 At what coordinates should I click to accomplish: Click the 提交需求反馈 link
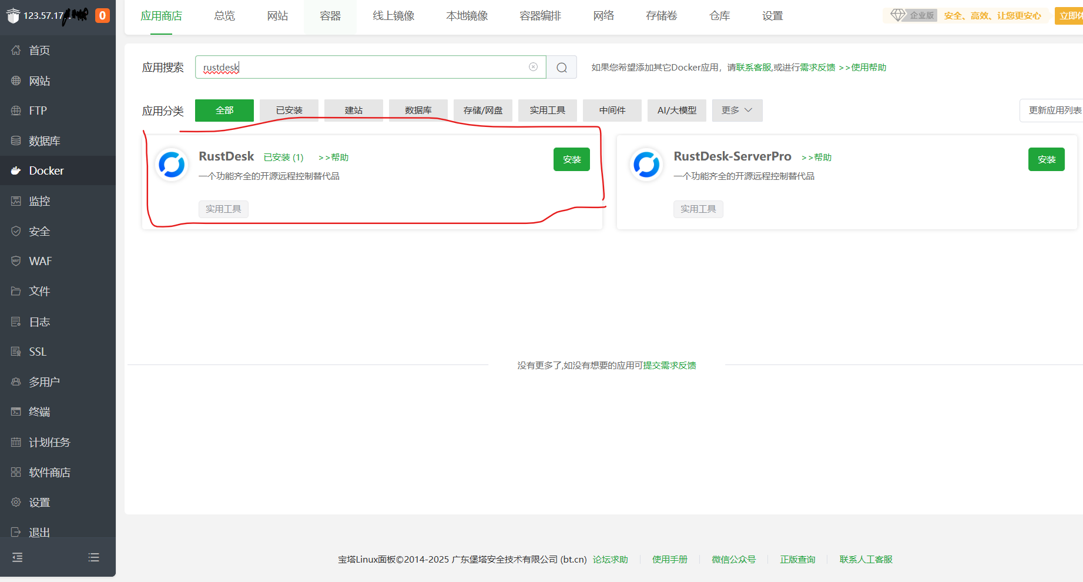[670, 366]
